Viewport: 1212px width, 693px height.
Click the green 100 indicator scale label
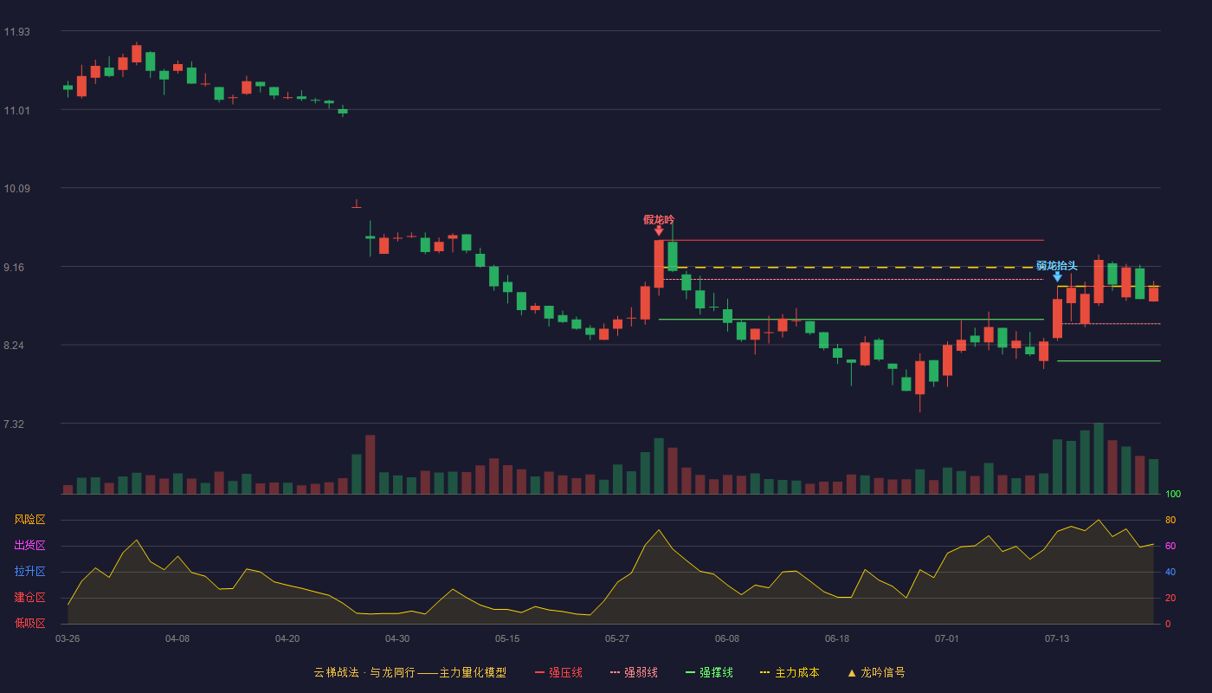(1173, 495)
